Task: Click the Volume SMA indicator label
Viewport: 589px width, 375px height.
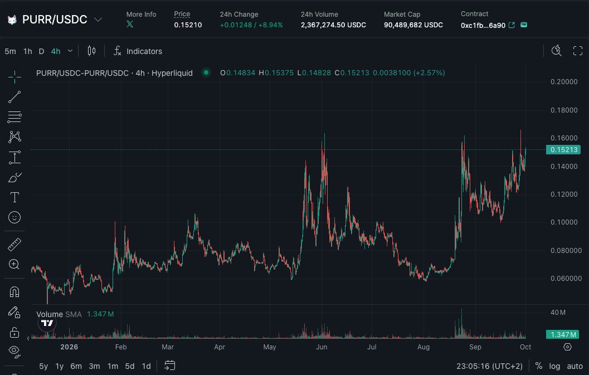Action: (x=59, y=314)
